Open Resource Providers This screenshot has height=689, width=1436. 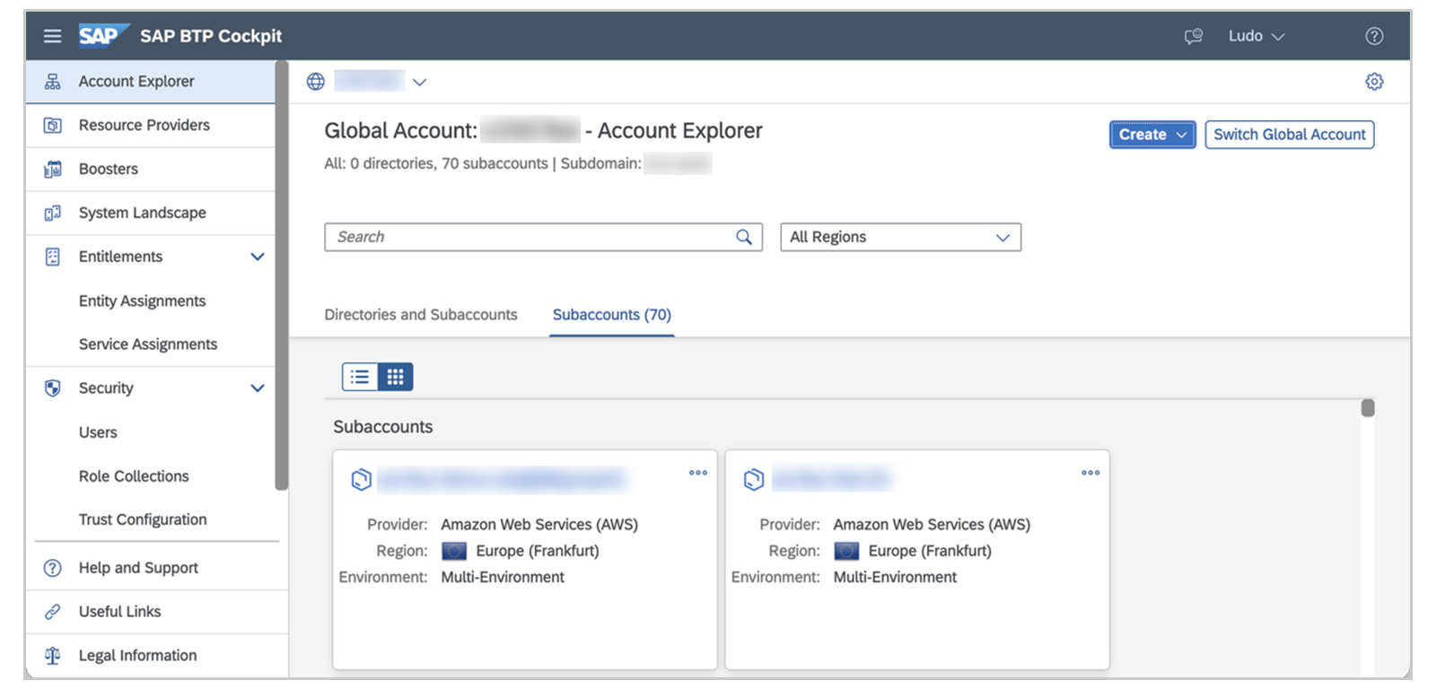[151, 126]
